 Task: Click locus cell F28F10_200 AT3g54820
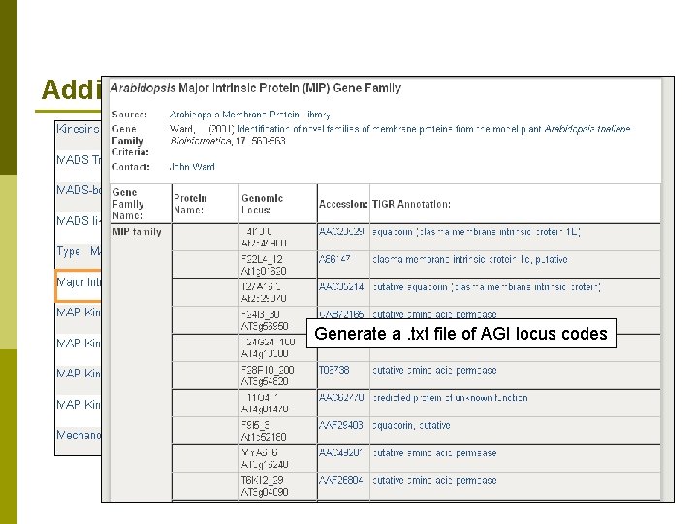(x=278, y=376)
